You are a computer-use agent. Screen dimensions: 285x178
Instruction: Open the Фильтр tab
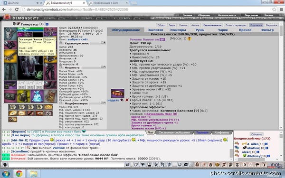[x=267, y=30]
